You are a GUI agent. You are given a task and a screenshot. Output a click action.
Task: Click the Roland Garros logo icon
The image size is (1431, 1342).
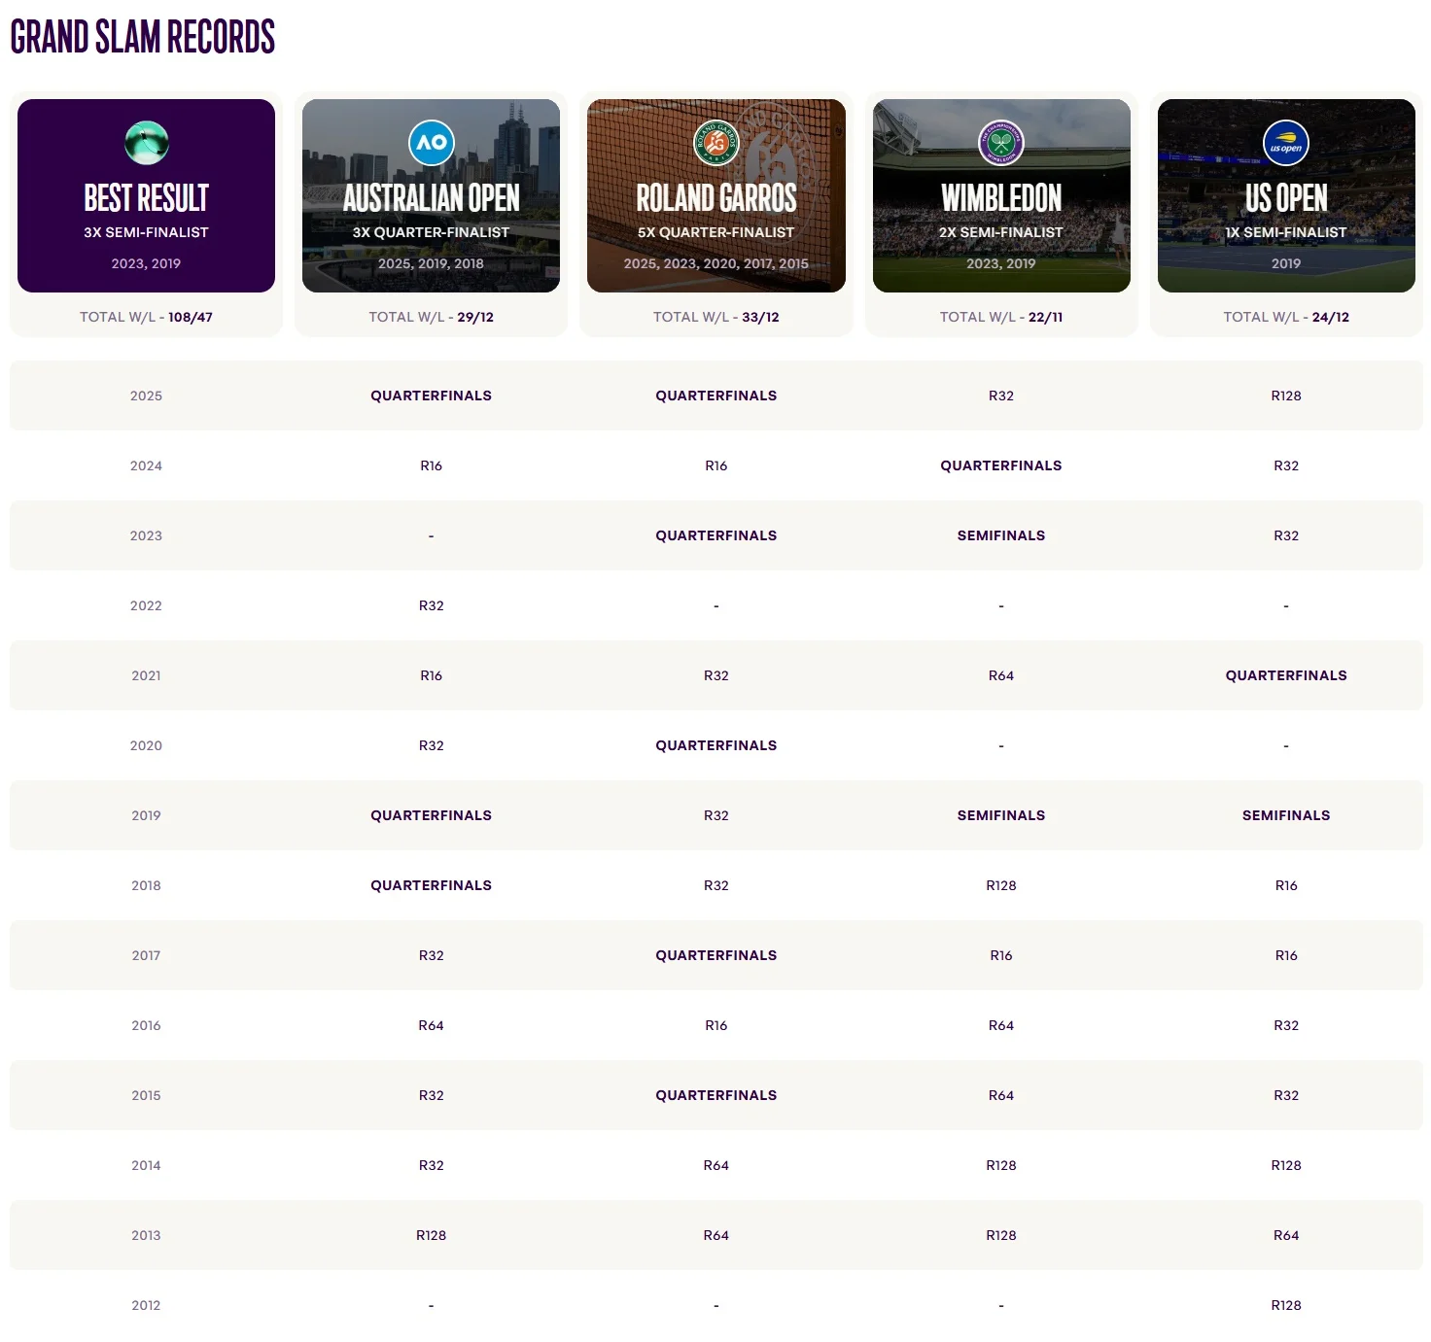pyautogui.click(x=715, y=143)
